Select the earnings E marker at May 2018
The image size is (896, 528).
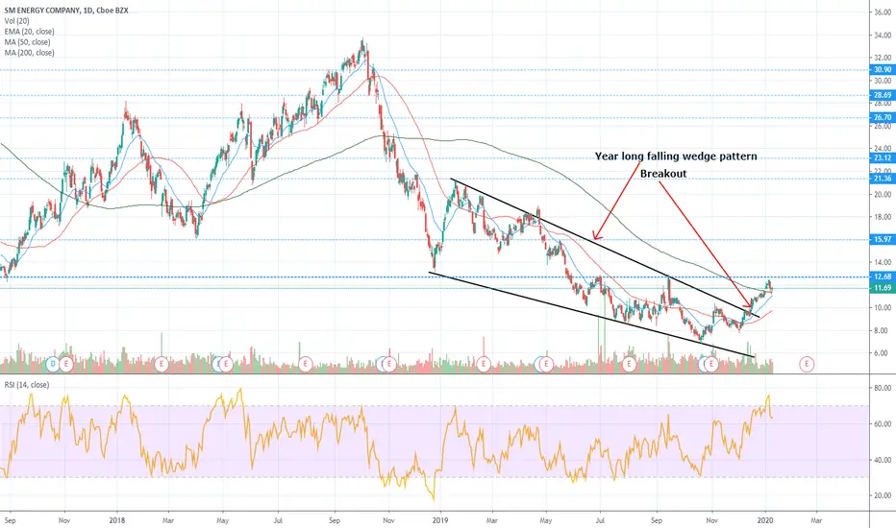(x=226, y=363)
